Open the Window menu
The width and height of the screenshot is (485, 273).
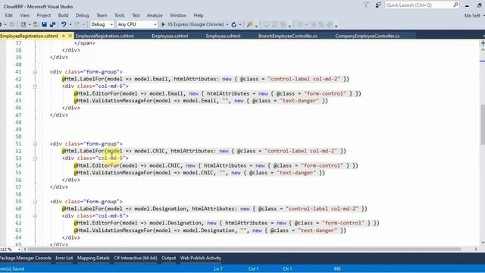point(178,15)
